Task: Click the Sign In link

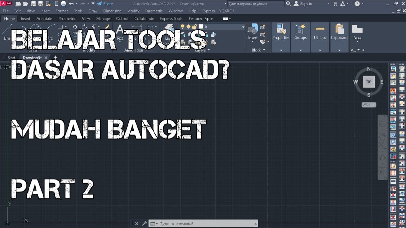Action: [303, 4]
